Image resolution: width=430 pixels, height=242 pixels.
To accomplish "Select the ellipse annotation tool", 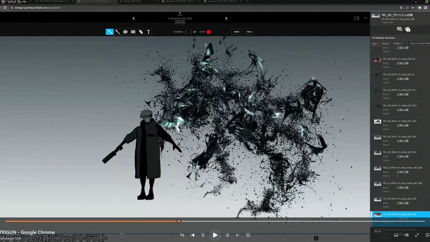I will [x=125, y=32].
